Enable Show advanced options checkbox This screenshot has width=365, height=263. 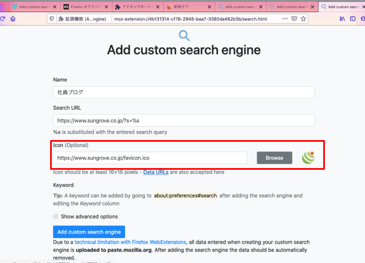56,217
